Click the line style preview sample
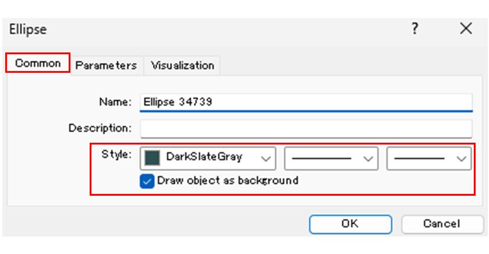The width and height of the screenshot is (489, 254). click(322, 158)
